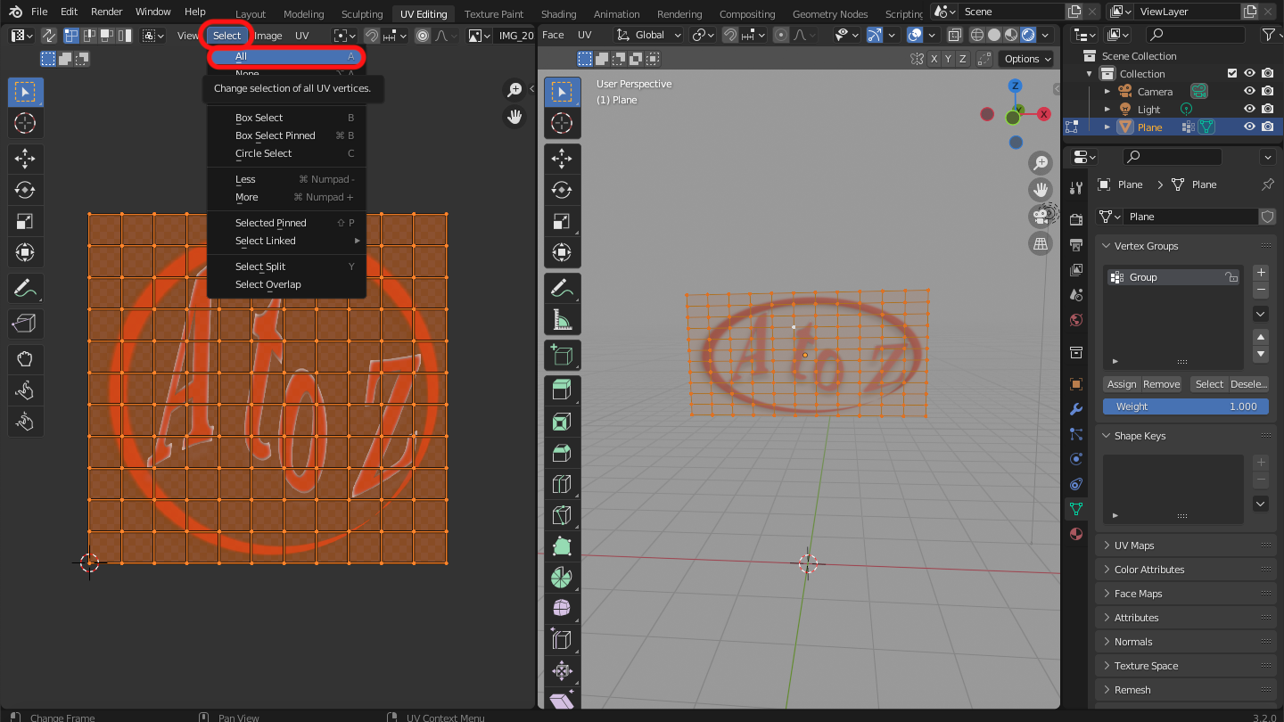Toggle X axis mesh mirror
The width and height of the screenshot is (1284, 722).
tap(934, 59)
